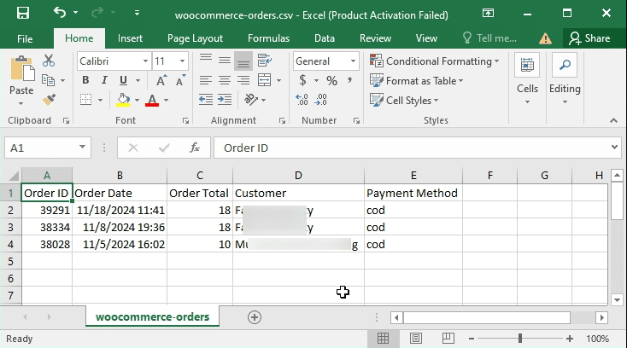This screenshot has width=627, height=348.
Task: Click the activation warning icon
Action: click(545, 38)
